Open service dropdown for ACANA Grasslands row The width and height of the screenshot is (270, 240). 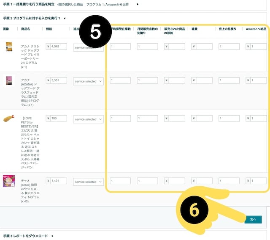[88, 81]
